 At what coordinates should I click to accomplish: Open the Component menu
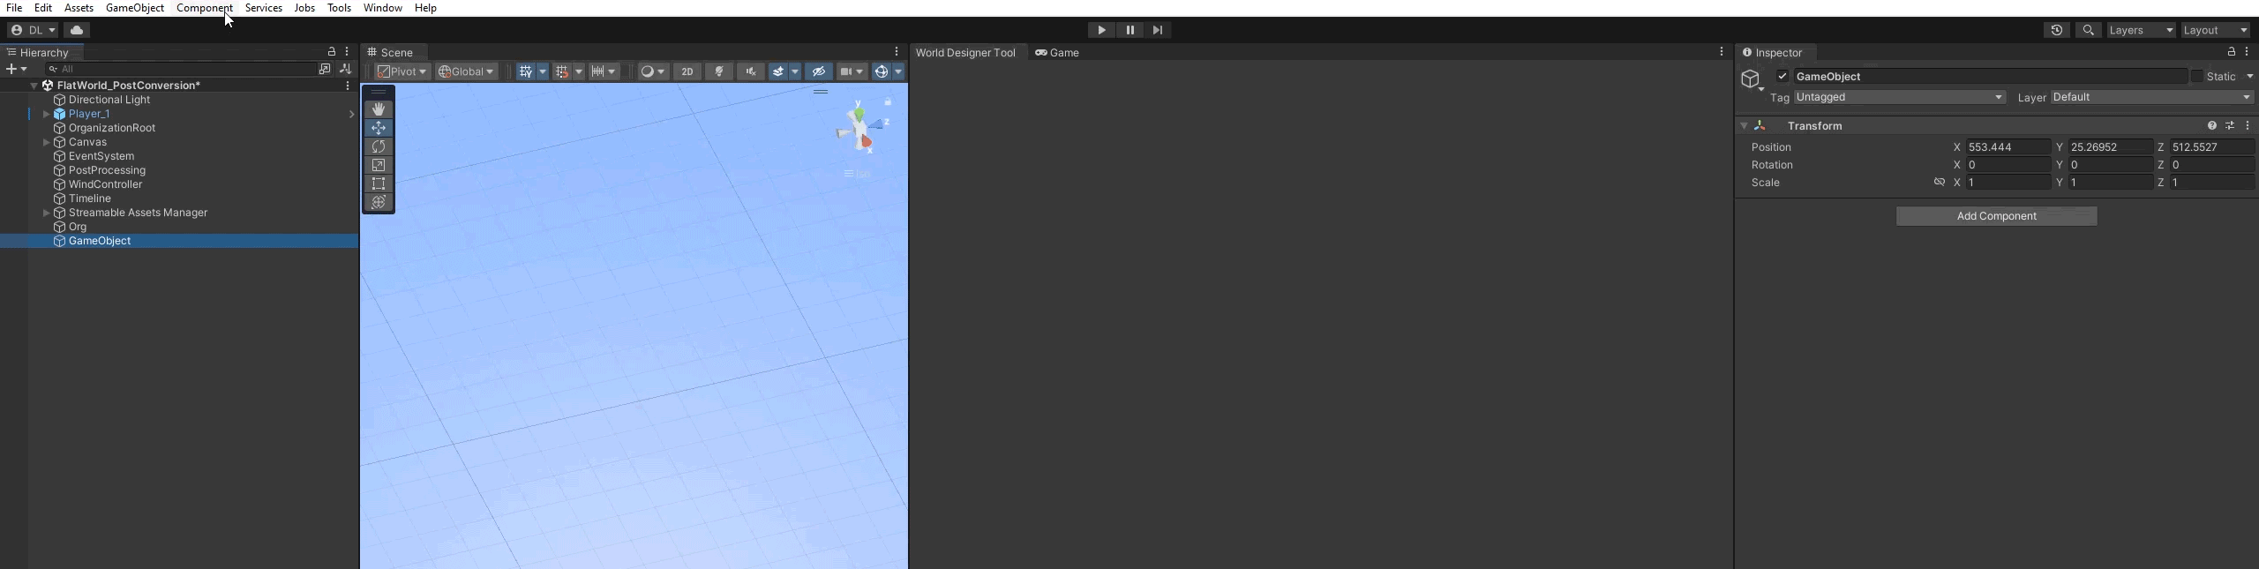(x=205, y=8)
